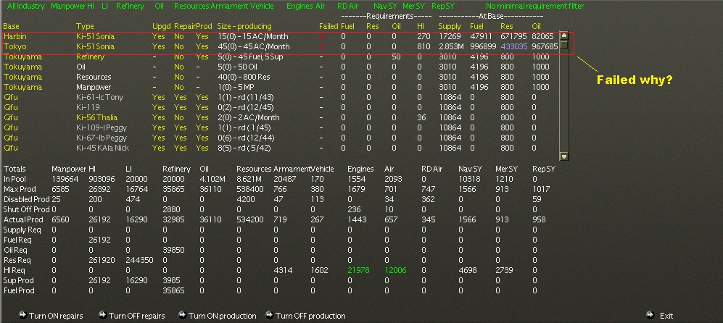The height and width of the screenshot is (323, 723).
Task: Toggle Upgd Yes for Harbin Ki-51 Sonia
Action: 158,36
